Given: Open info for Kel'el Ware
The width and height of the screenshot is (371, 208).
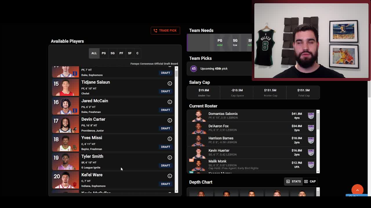Looking at the screenshot, I should click(x=170, y=176).
